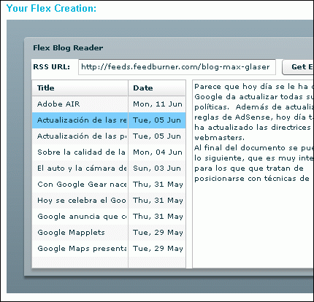
Task: Click the article text area beginning 'Parece que hoy'
Action: pyautogui.click(x=253, y=174)
